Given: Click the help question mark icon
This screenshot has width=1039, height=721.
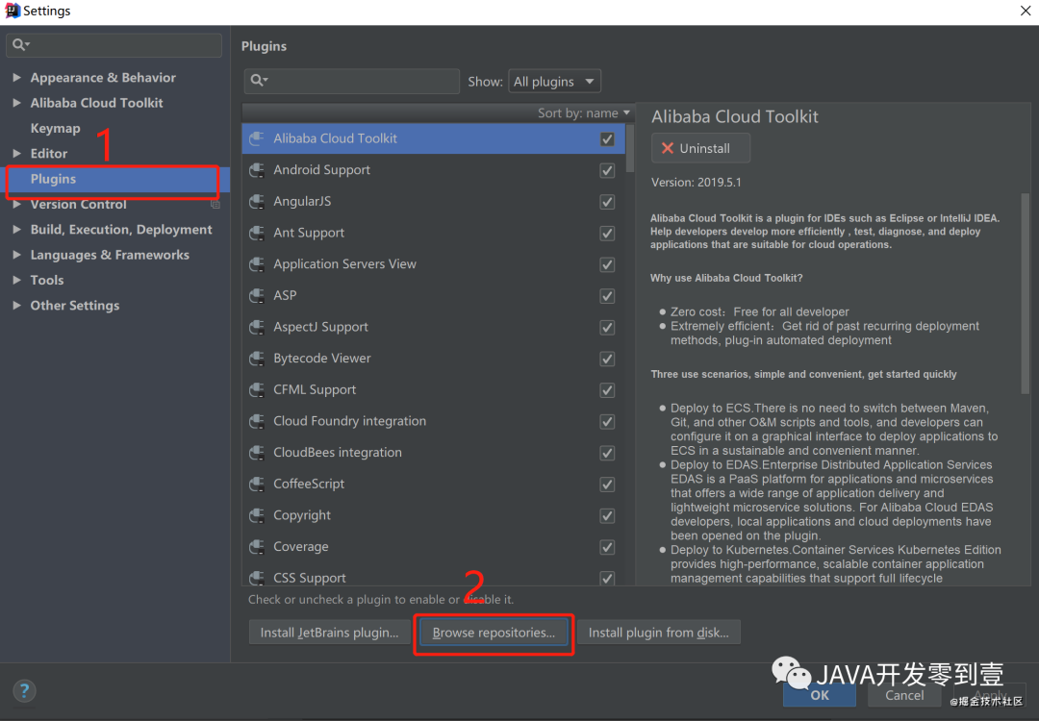Looking at the screenshot, I should coord(24,690).
